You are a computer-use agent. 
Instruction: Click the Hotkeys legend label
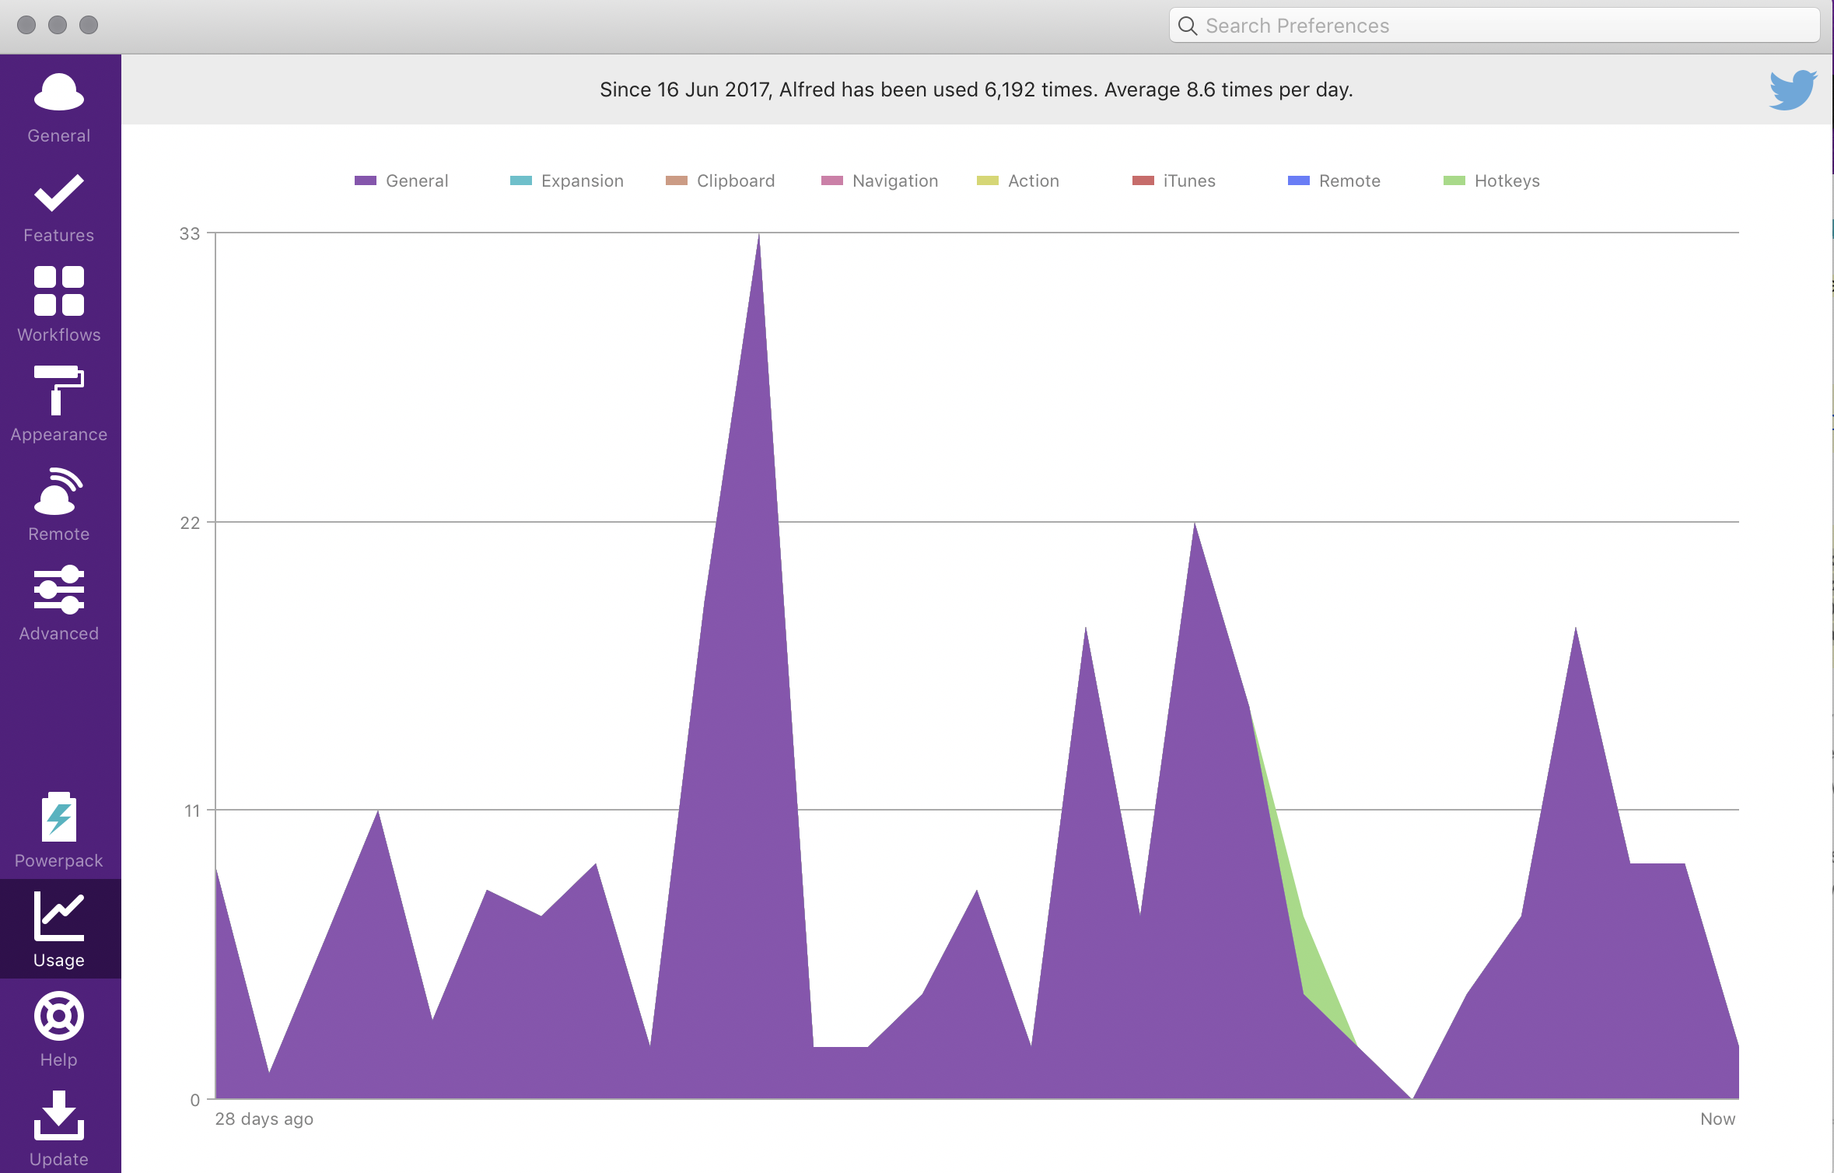1507,180
